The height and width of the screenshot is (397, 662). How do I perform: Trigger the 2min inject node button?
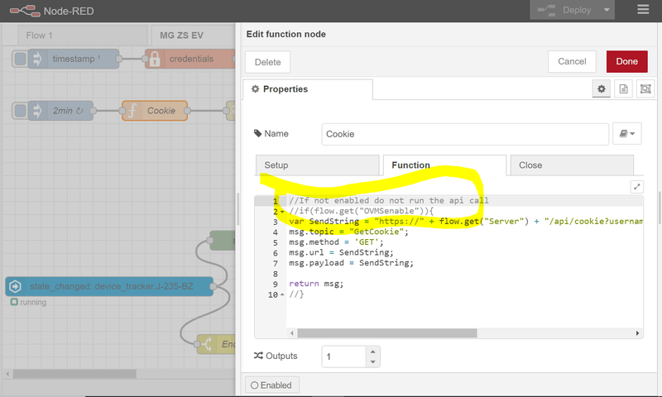pyautogui.click(x=20, y=111)
